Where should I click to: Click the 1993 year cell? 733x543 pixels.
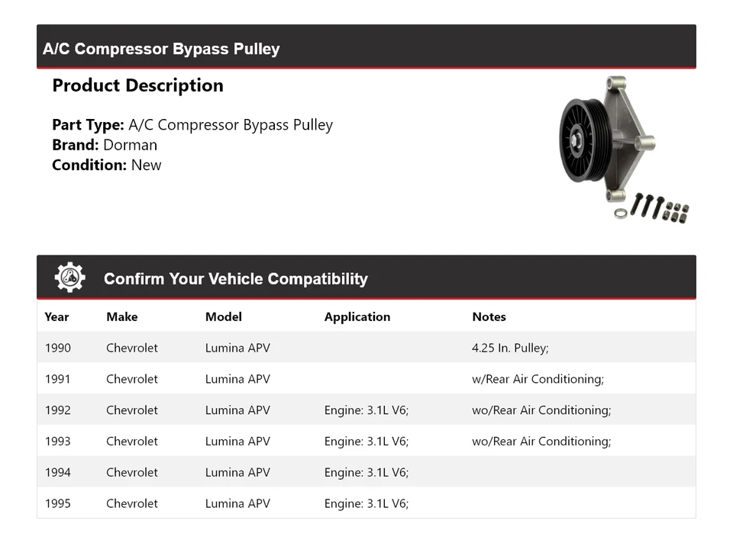(57, 441)
